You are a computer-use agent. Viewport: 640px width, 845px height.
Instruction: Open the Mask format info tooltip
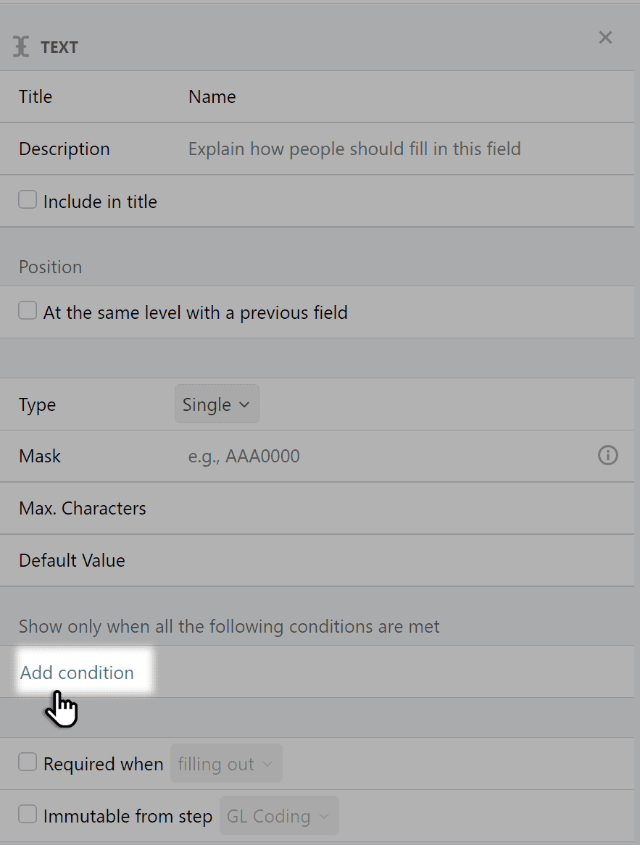click(608, 455)
